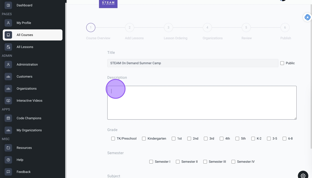This screenshot has width=312, height=178.
Task: Jump to step 2 Add Lessons
Action: coord(130,28)
